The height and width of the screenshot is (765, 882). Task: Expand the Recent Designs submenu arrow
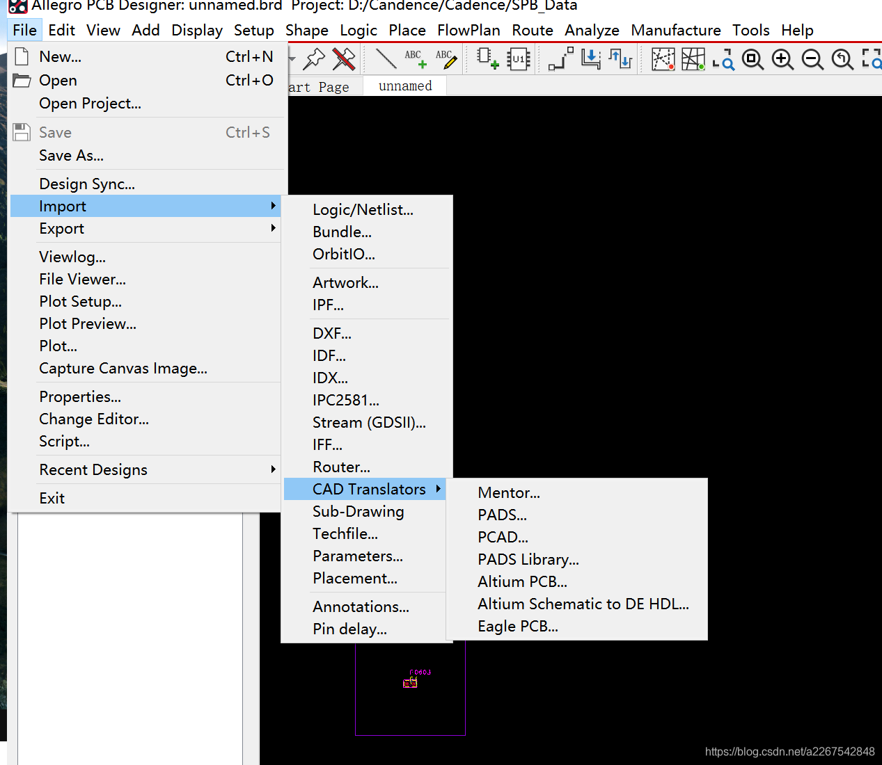tap(274, 469)
